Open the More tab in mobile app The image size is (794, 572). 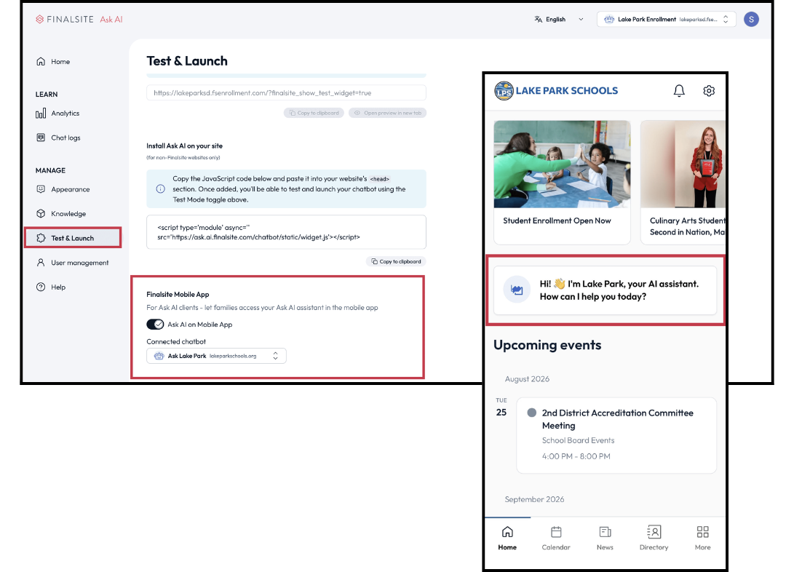tap(703, 538)
